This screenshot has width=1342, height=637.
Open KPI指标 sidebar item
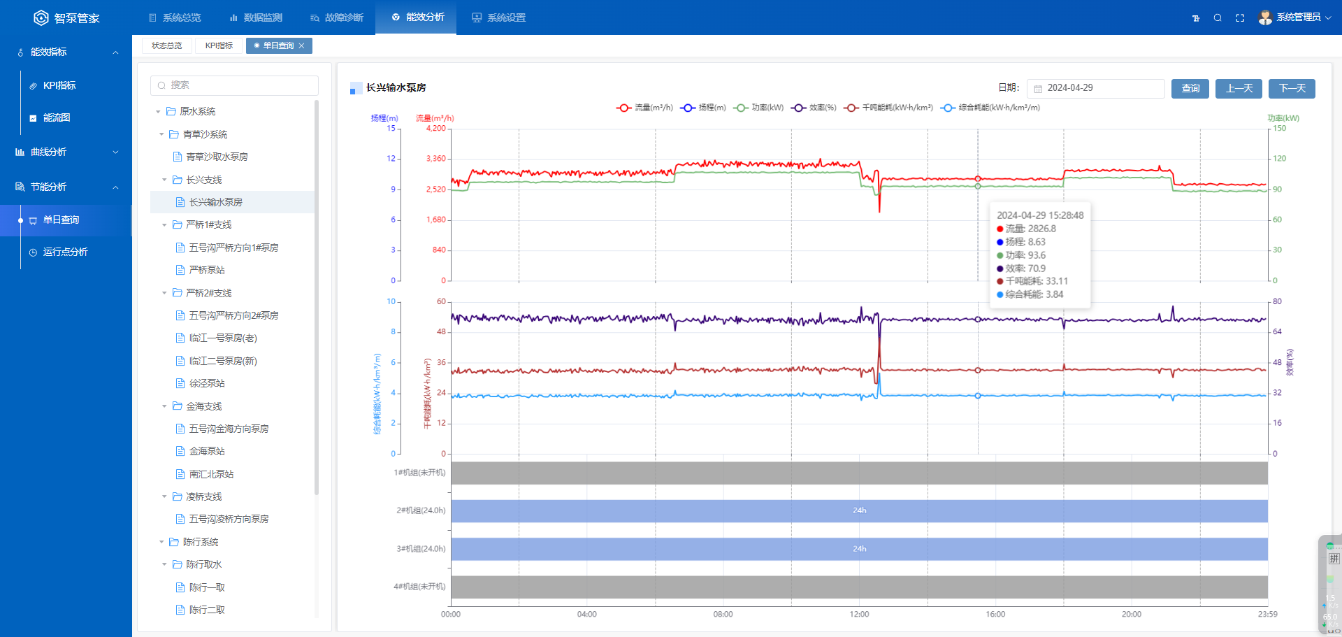click(x=59, y=85)
